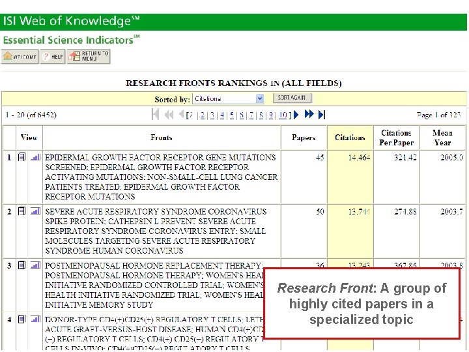469x352 pixels.
Task: Go to page 7 link
Action: [x=251, y=115]
